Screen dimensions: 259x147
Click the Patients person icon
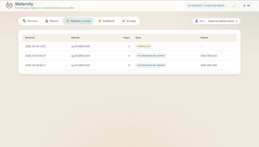click(47, 21)
